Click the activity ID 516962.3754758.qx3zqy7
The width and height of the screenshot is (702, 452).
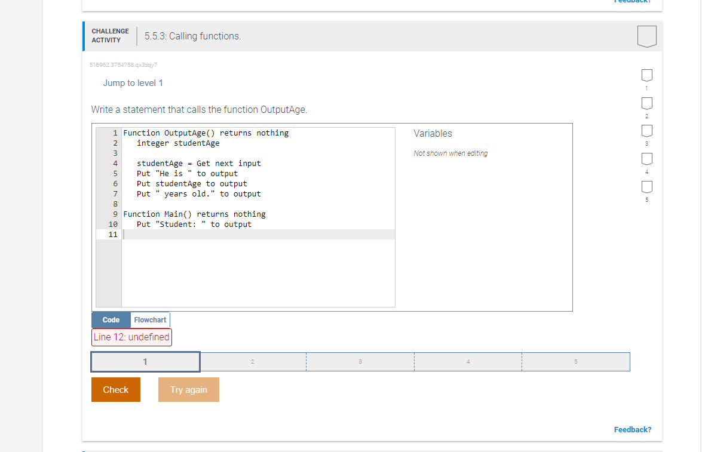123,65
